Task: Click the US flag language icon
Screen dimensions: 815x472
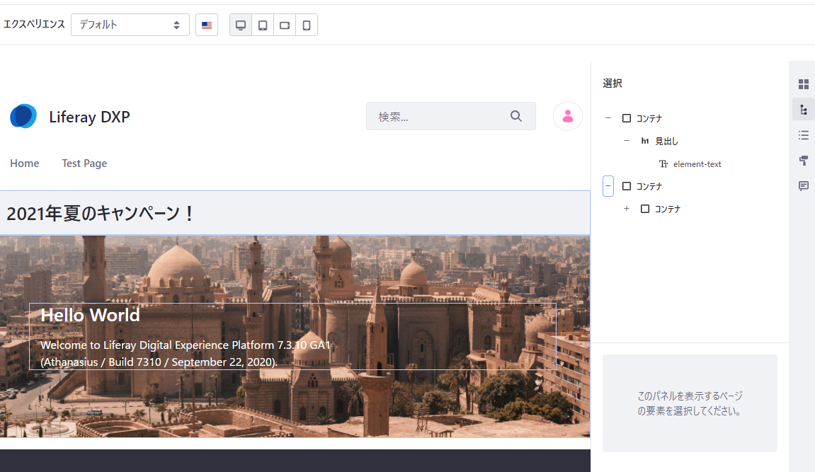Action: 207,25
